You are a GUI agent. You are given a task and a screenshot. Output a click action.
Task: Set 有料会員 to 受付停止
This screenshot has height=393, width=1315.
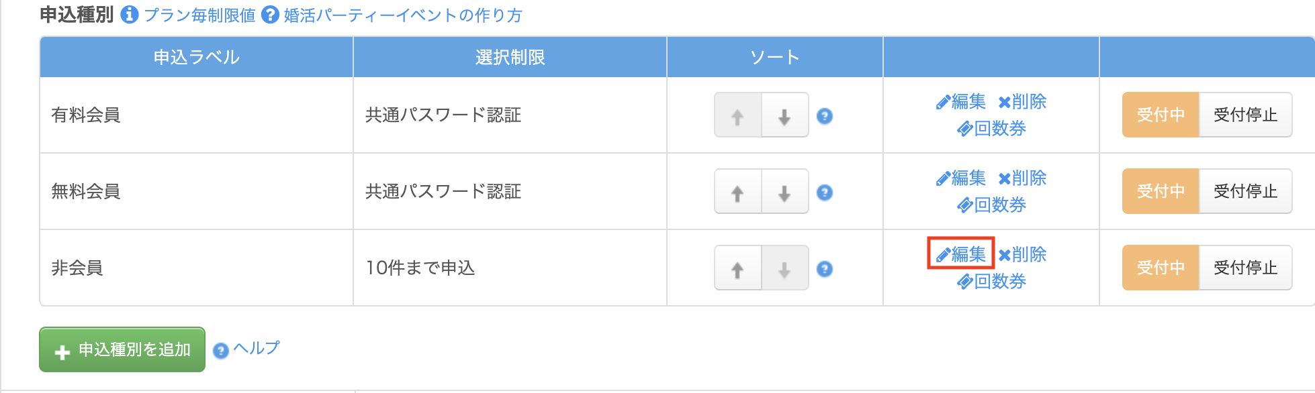[1245, 115]
